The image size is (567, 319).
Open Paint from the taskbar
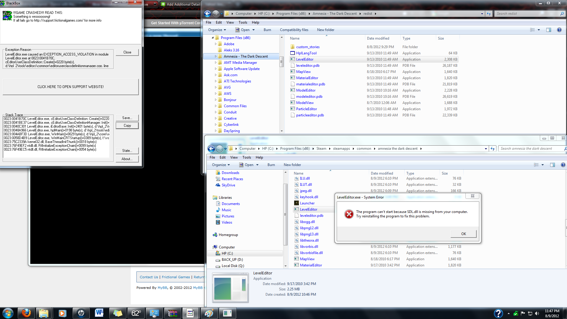coord(209,313)
